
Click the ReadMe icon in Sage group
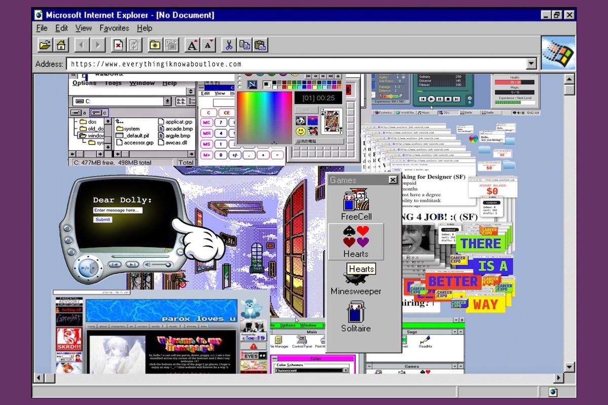click(x=425, y=341)
